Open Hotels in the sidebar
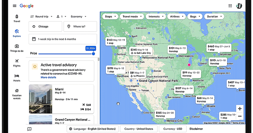Screen dimensions: 253x133 [17, 78]
